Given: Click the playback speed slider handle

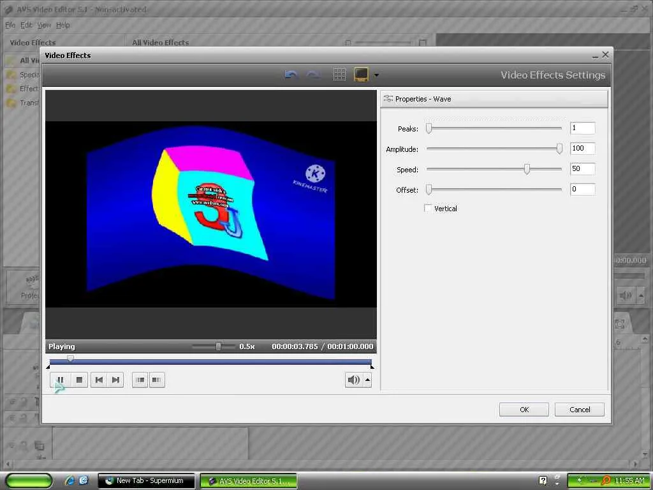Looking at the screenshot, I should (218, 346).
